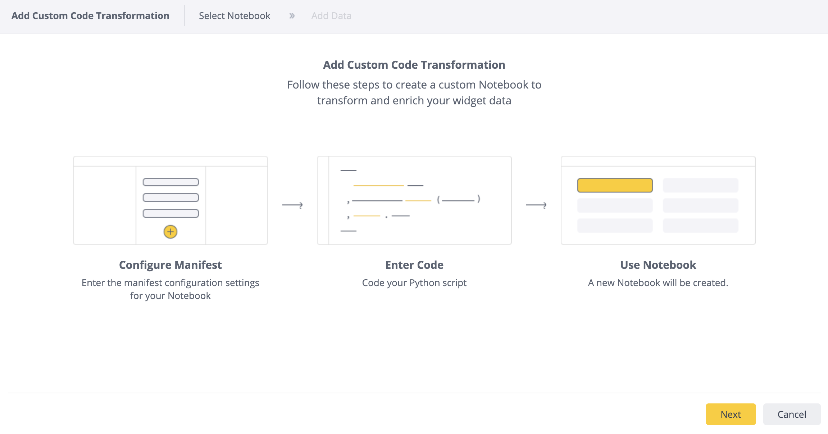Open the Select Notebook breadcrumb step
The image size is (828, 434).
[235, 15]
